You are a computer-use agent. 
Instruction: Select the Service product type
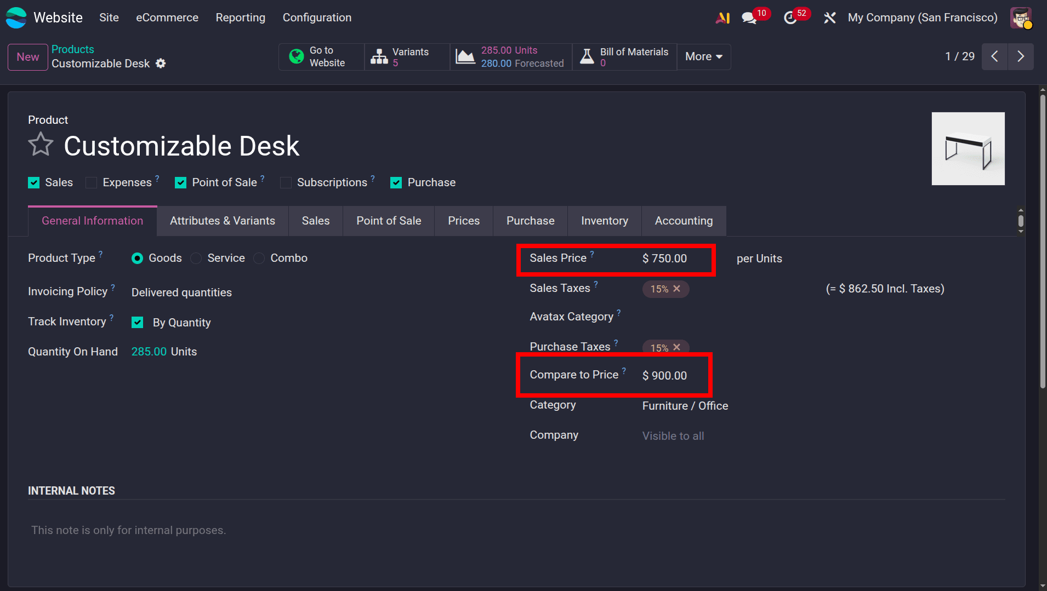(x=196, y=259)
